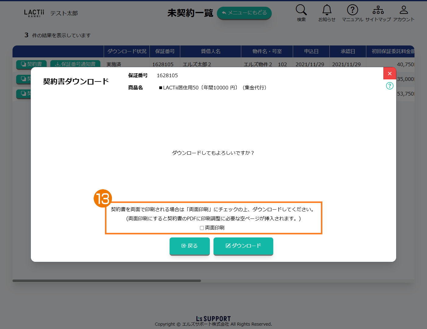Click the 申込日 column header
Image resolution: width=427 pixels, height=329 pixels.
(x=311, y=51)
